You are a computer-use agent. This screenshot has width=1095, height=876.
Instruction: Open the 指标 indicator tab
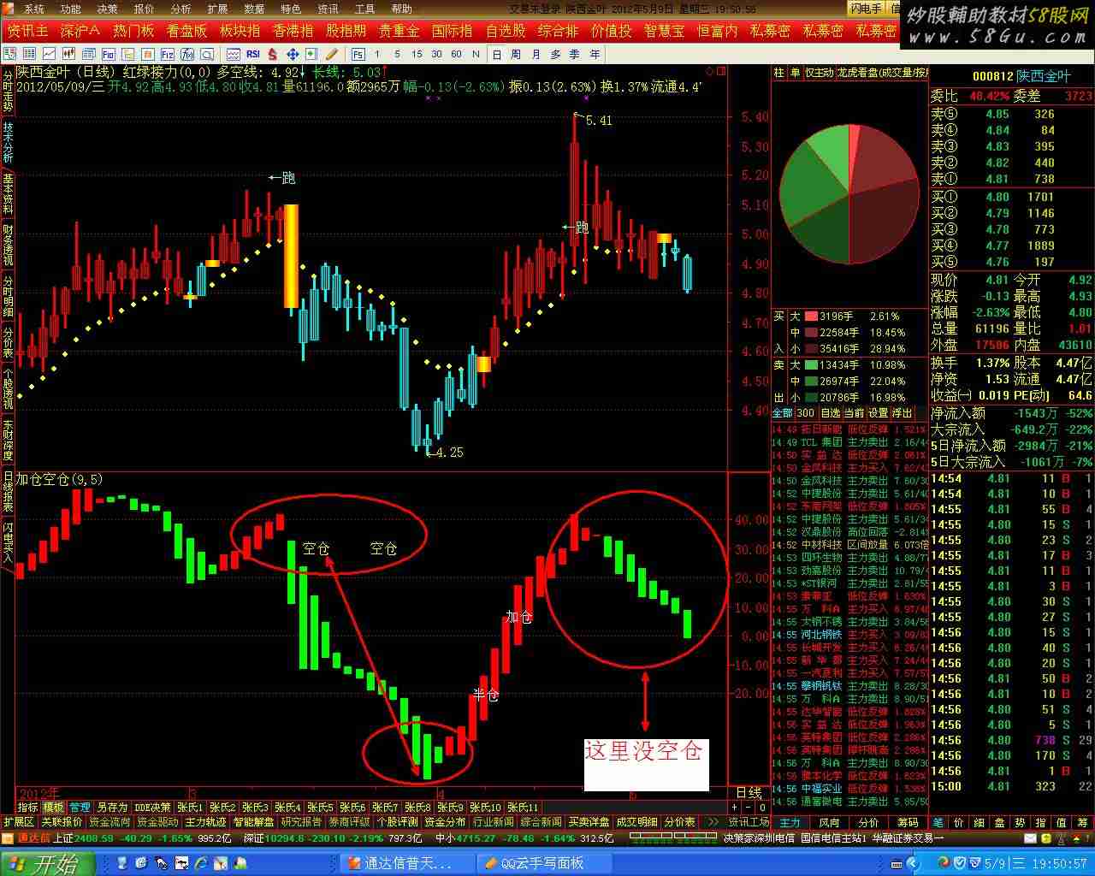click(x=28, y=808)
